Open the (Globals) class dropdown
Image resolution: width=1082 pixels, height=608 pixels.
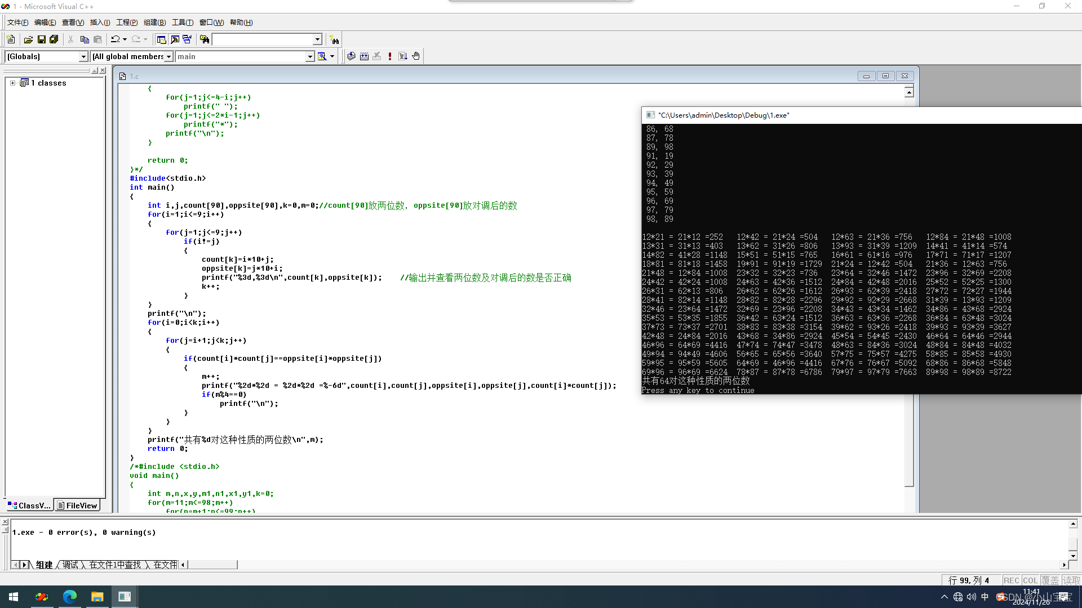83,56
